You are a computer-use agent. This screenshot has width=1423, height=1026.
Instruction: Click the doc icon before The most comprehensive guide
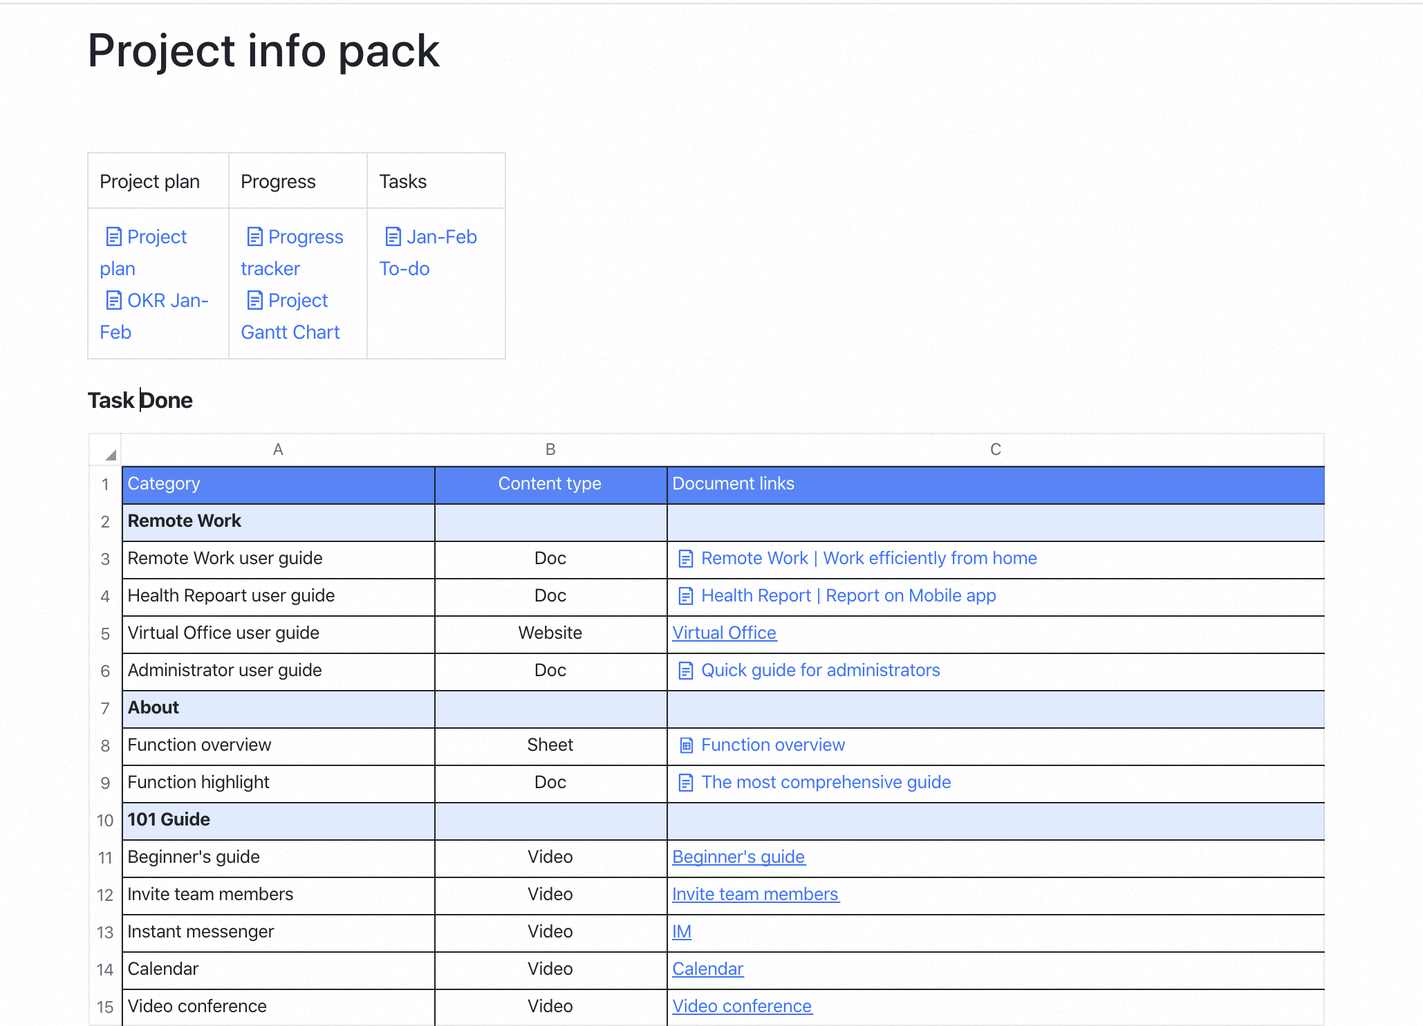tap(685, 782)
